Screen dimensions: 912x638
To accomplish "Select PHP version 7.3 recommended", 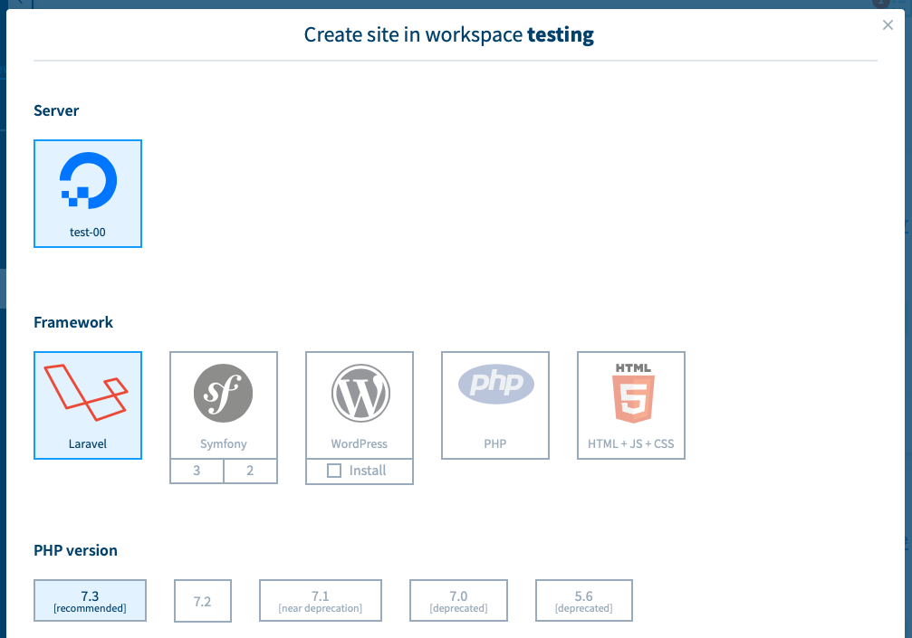I will click(x=91, y=601).
